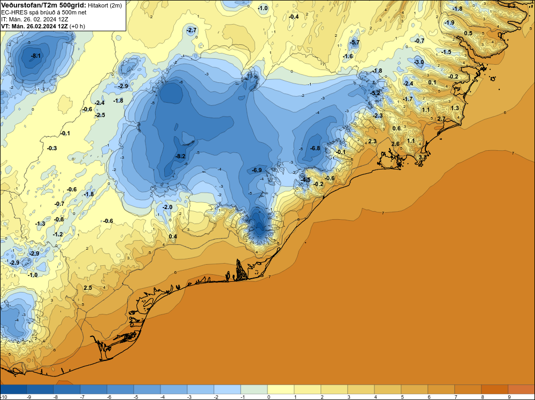Click the -2.0 temperature label
Screen dimensions: 535x400
click(167, 207)
